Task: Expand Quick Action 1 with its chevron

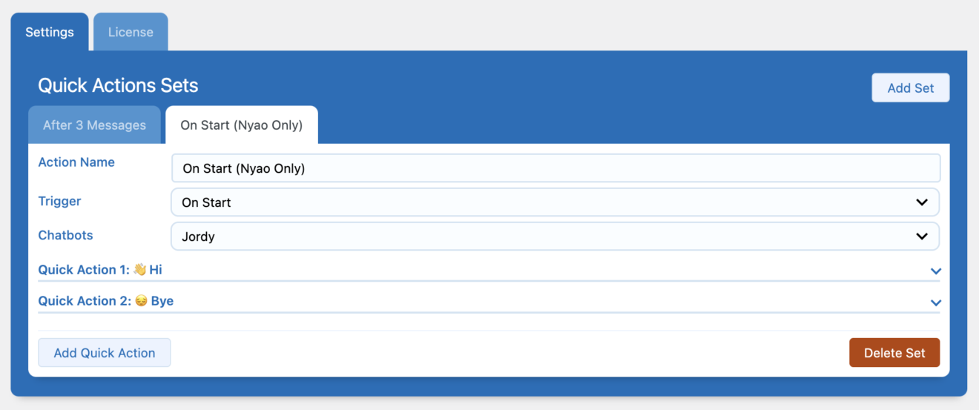Action: click(x=936, y=271)
